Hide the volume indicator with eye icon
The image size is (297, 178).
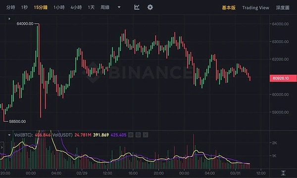point(131,135)
